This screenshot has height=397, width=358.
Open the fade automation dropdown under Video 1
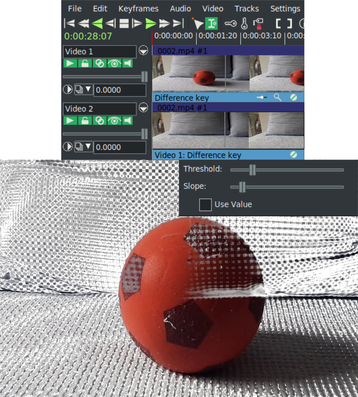coord(88,89)
